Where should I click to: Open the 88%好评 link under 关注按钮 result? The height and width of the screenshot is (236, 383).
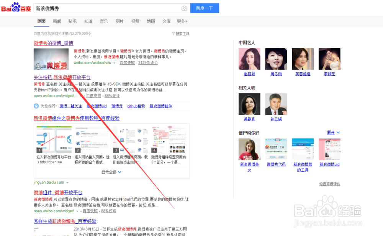coord(112,96)
